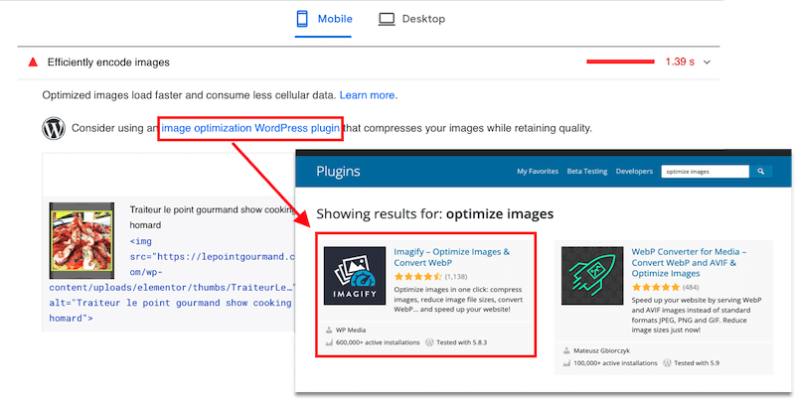Click the red warning triangle icon
Image resolution: width=795 pixels, height=399 pixels.
[x=33, y=63]
